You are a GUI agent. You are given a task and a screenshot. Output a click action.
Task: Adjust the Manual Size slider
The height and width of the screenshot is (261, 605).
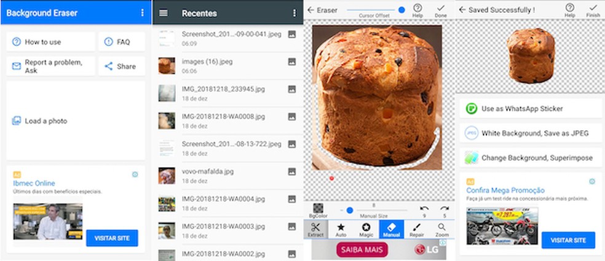(x=373, y=211)
